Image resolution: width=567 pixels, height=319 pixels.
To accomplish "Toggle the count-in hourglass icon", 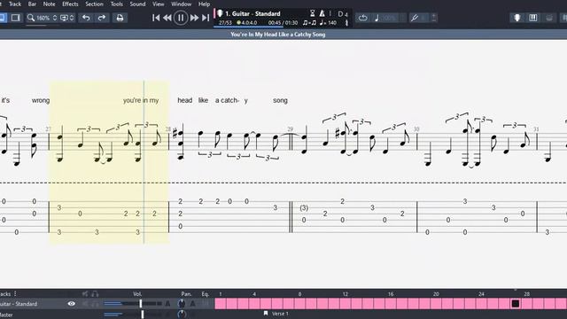I will coord(313,13).
